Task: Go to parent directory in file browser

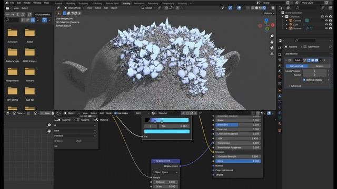Action: [x=18, y=14]
